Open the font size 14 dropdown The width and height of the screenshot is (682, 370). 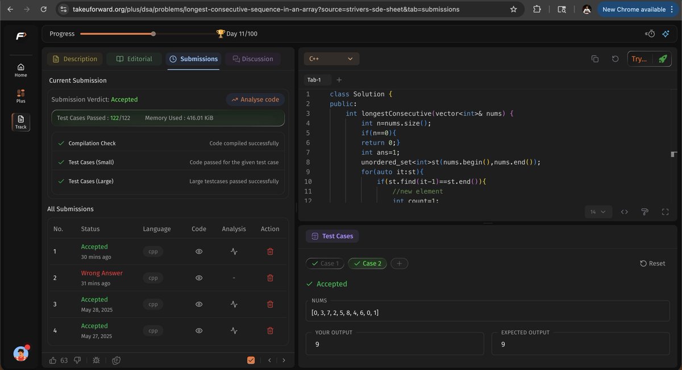pyautogui.click(x=598, y=212)
